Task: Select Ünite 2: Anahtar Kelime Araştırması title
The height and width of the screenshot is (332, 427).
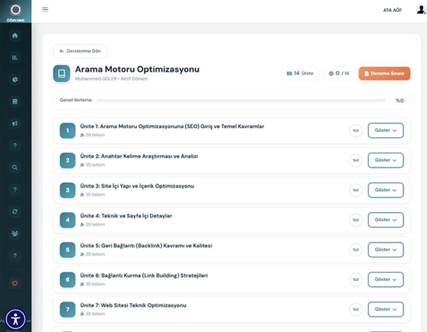Action: pyautogui.click(x=139, y=156)
